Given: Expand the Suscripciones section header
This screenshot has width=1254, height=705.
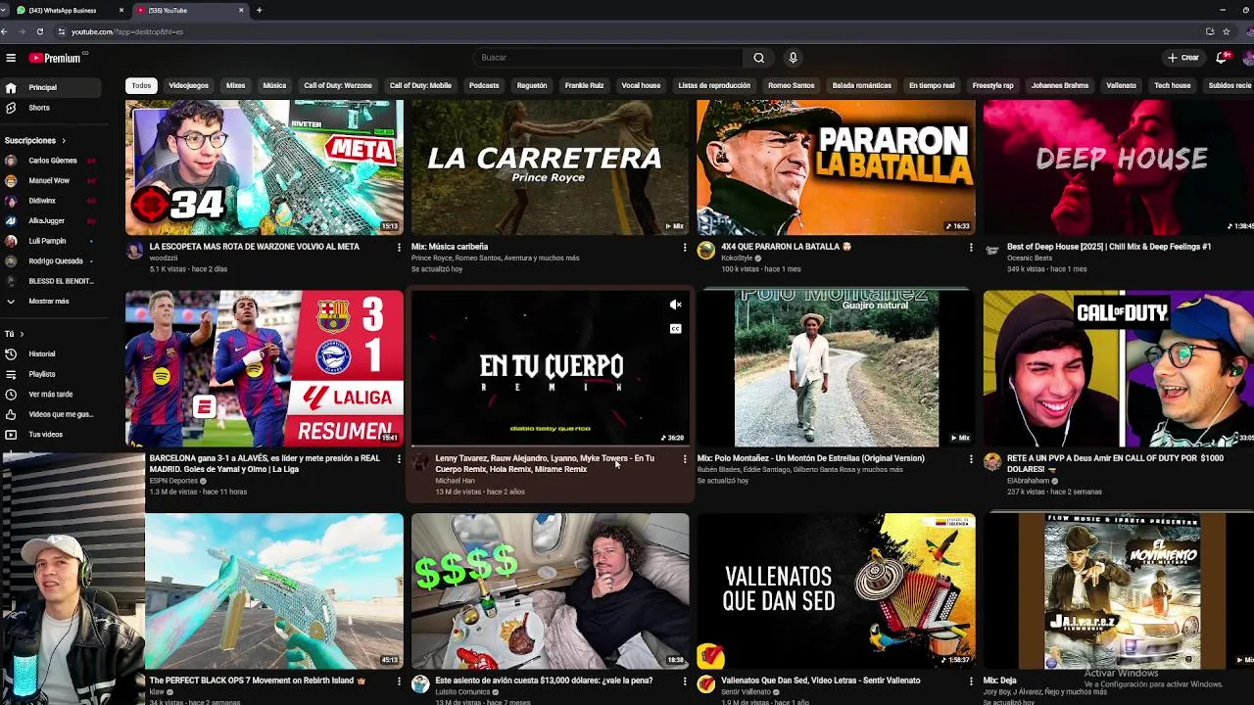Looking at the screenshot, I should pyautogui.click(x=36, y=140).
